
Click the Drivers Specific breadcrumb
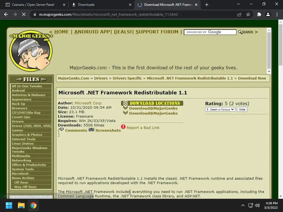coord(127,78)
